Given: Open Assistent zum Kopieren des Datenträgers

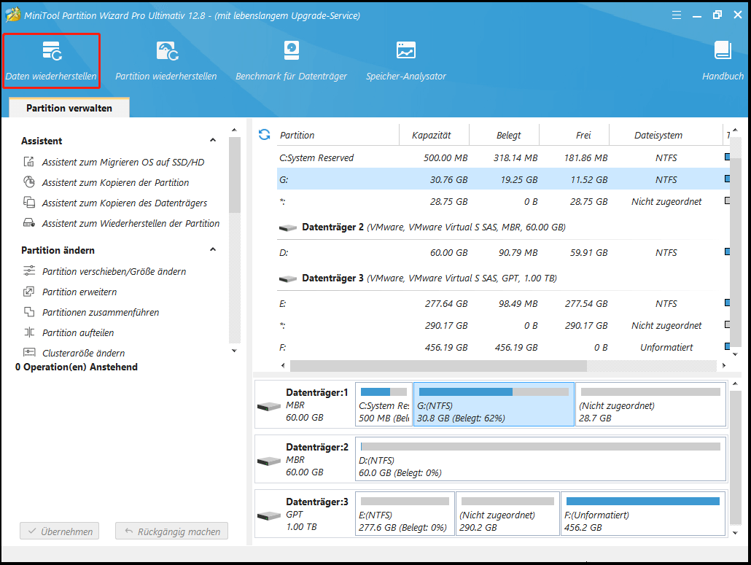Looking at the screenshot, I should click(x=125, y=203).
